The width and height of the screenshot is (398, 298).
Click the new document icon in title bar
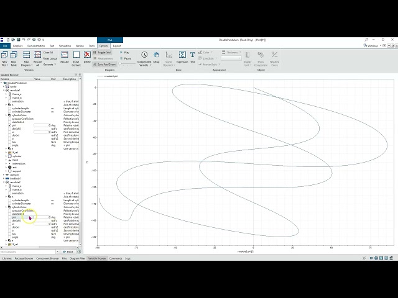[x=8, y=40]
